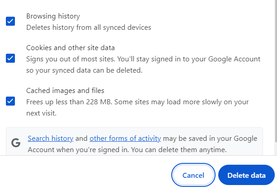Click the Google G logo icon
This screenshot has width=277, height=190.
16,143
